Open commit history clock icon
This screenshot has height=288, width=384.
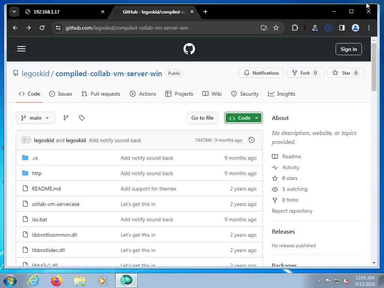pyautogui.click(x=252, y=140)
